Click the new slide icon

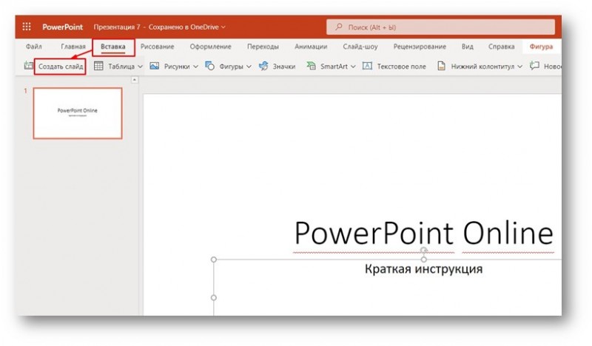click(x=28, y=66)
